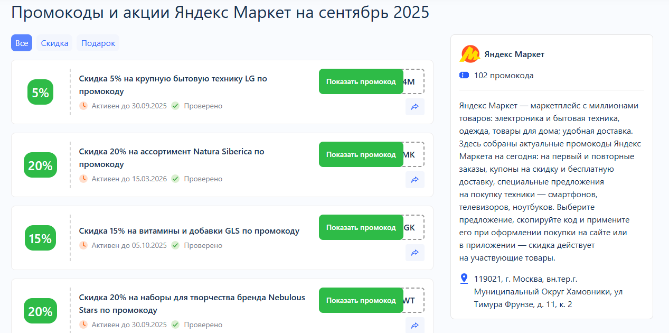Click the share icon for Nebulous Stars deal

tap(414, 325)
